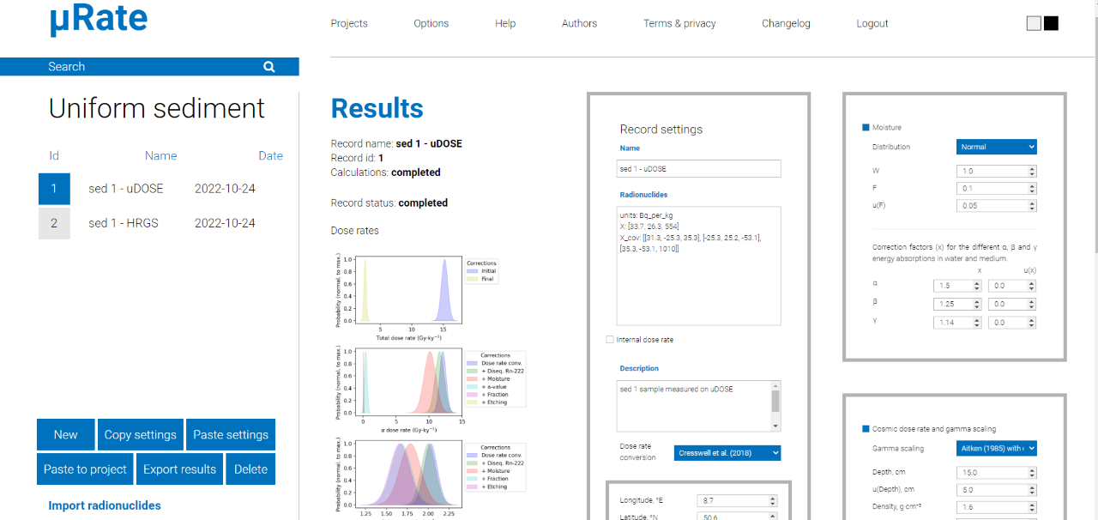Image resolution: width=1098 pixels, height=520 pixels.
Task: Select record id 2 button
Action: click(54, 223)
